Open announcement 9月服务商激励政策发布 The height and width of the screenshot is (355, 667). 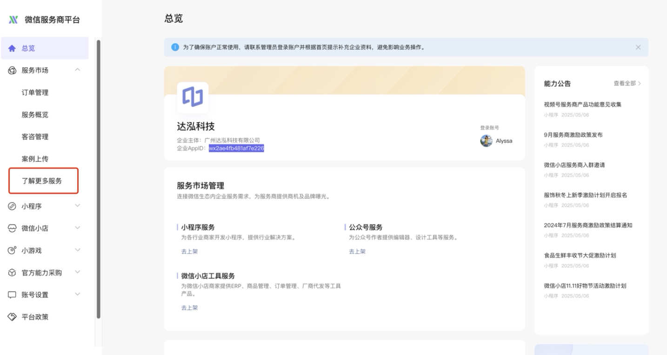pyautogui.click(x=574, y=135)
